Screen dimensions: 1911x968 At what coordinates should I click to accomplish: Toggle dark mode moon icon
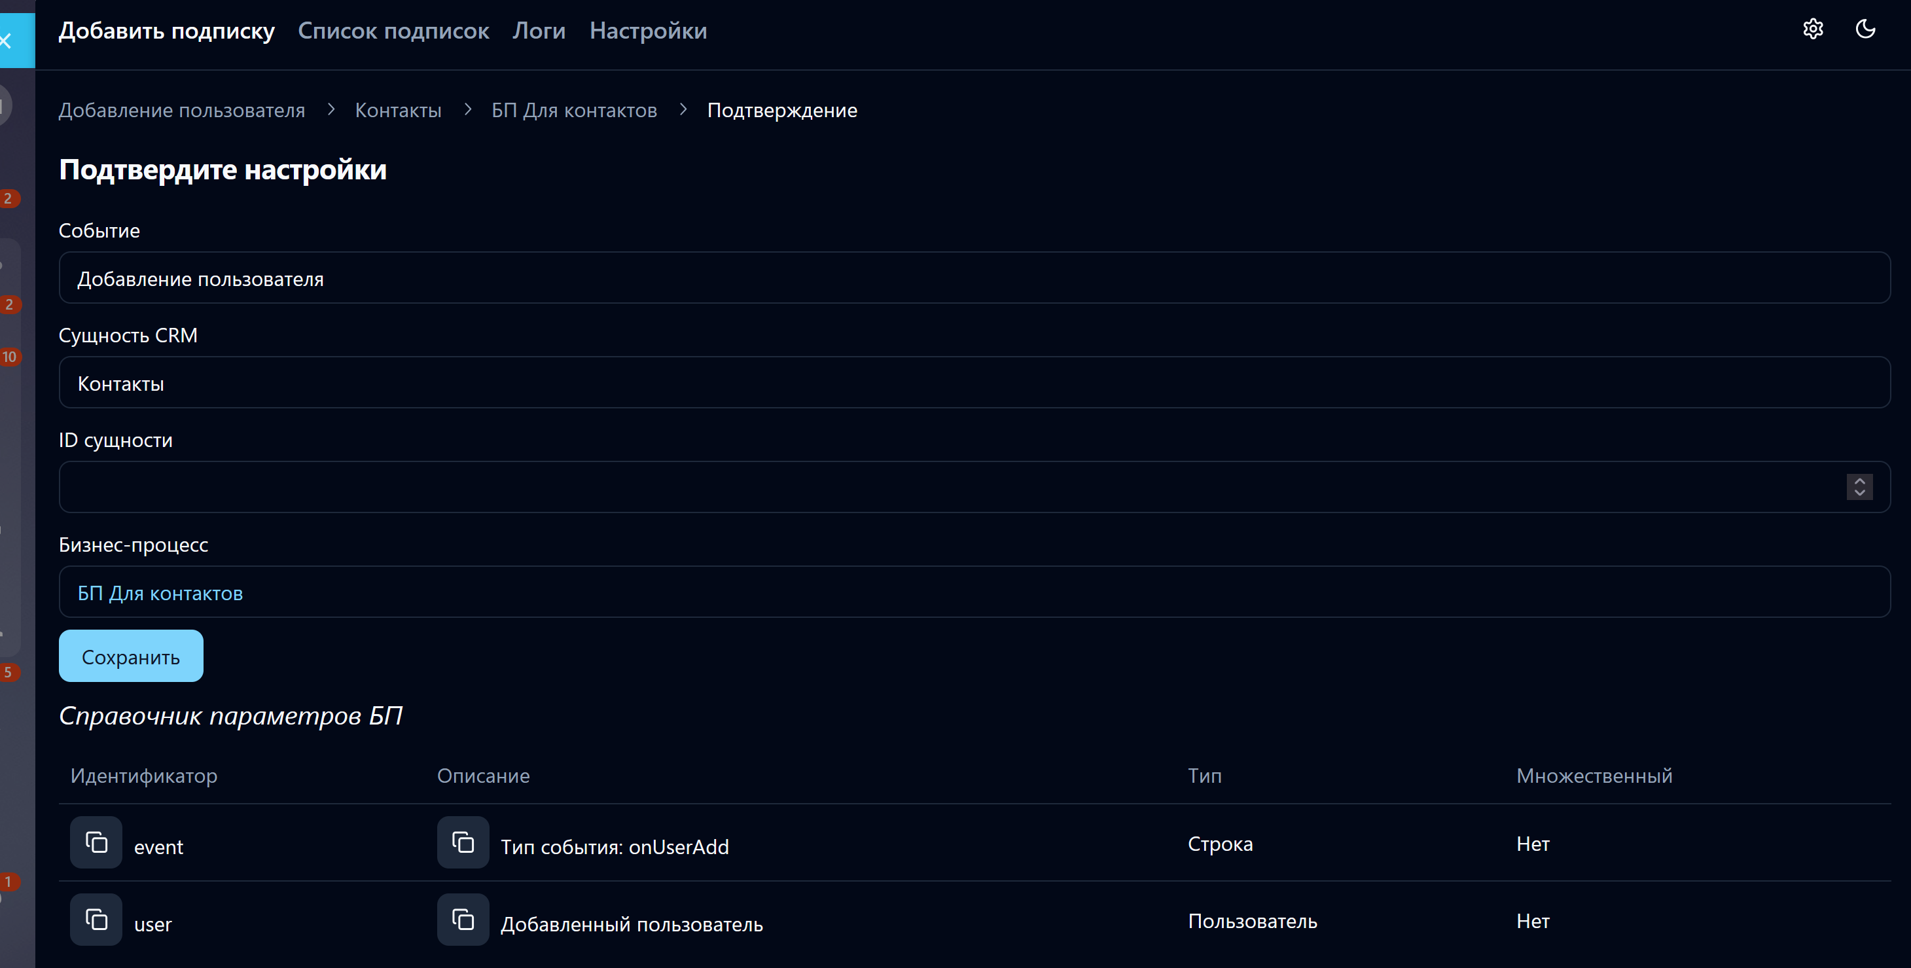tap(1865, 29)
